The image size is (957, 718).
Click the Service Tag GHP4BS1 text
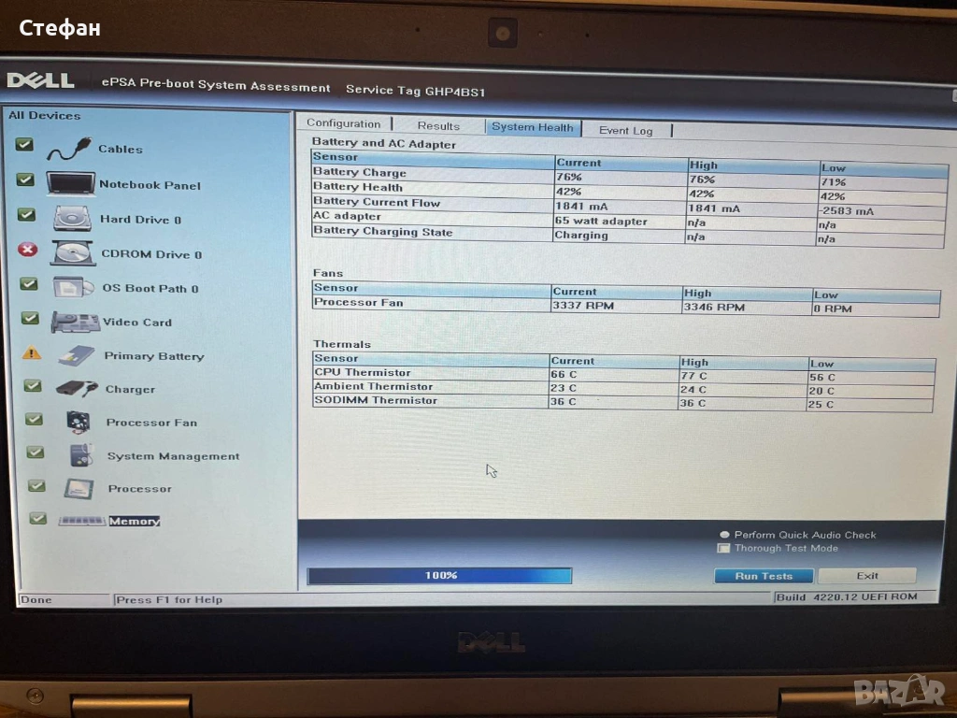(415, 91)
